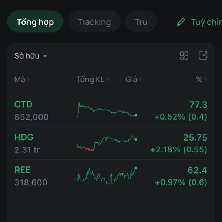Screen dimensions: 222x222
Task: Select the REE stock ticker
Action: tap(23, 170)
